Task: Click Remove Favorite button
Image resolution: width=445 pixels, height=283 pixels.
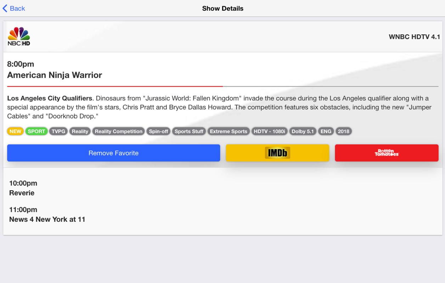Action: pos(114,153)
